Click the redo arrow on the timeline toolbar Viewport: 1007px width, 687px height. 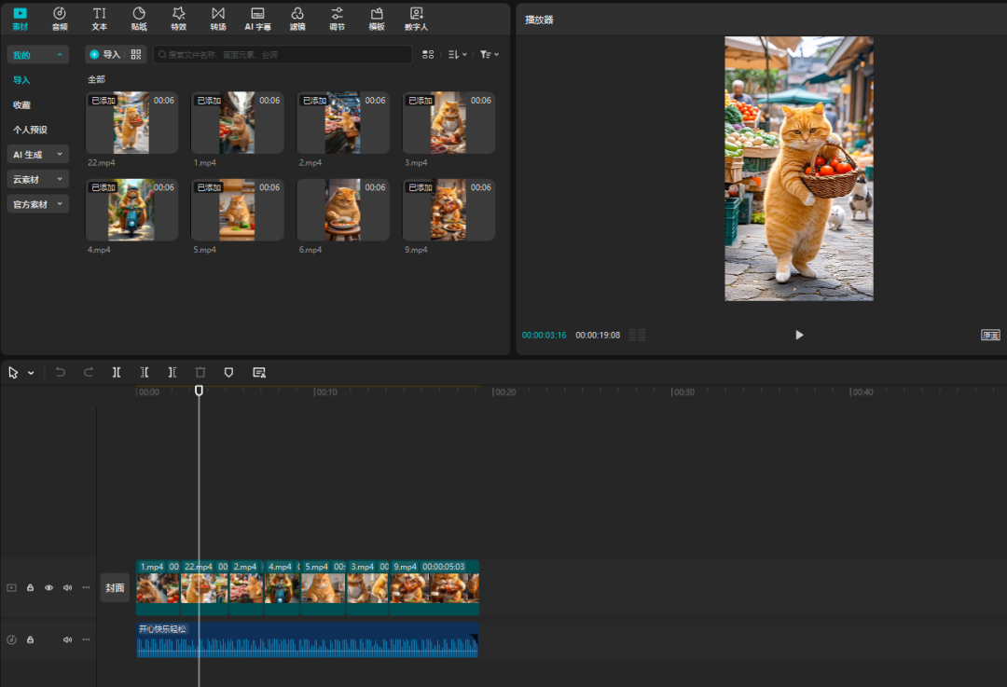89,372
